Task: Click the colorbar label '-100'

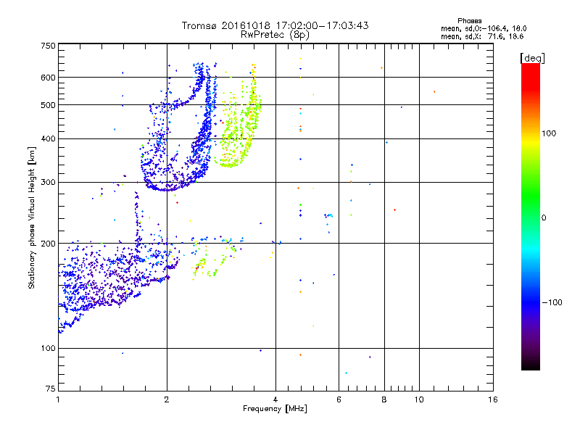Action: pyautogui.click(x=552, y=302)
